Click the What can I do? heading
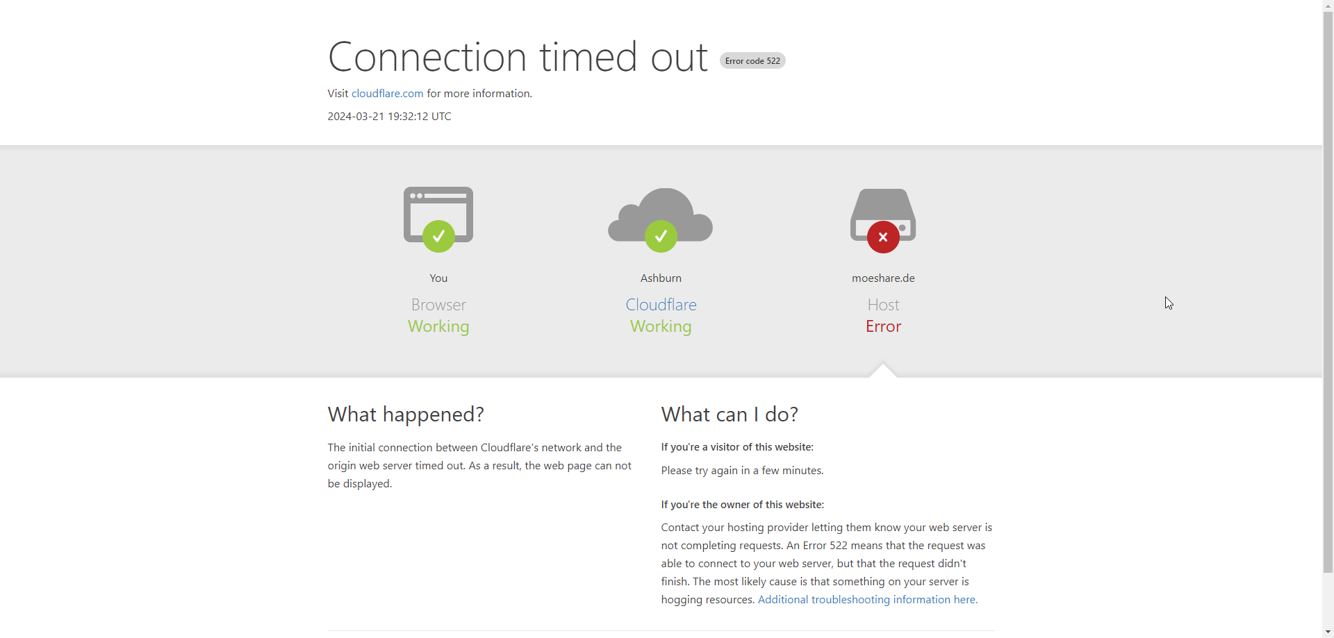This screenshot has width=1334, height=638. click(x=730, y=414)
